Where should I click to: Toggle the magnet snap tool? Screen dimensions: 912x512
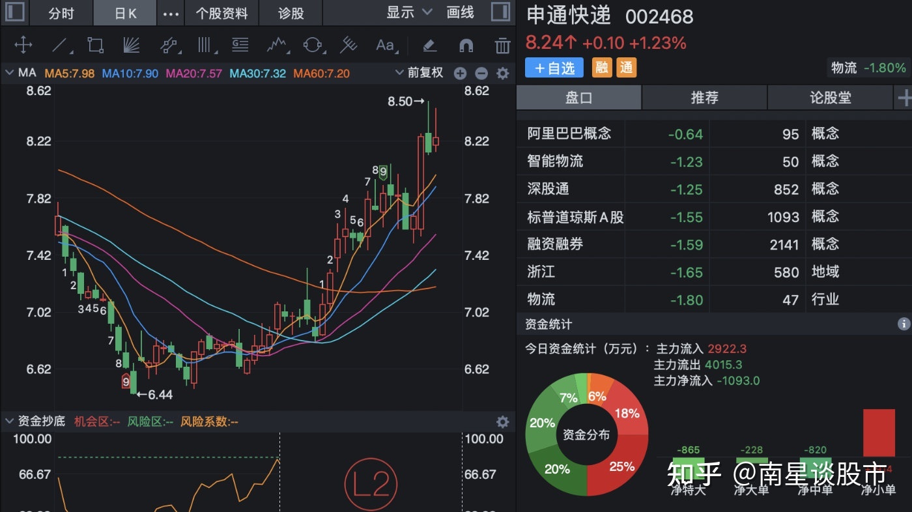[x=466, y=45]
